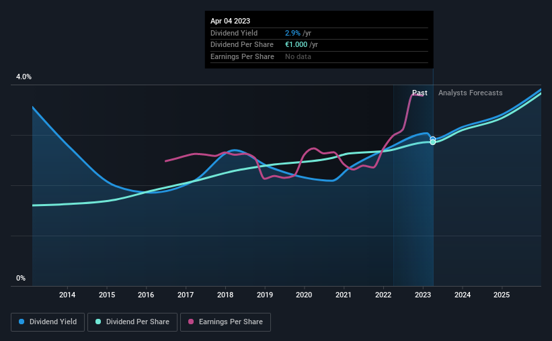Click the 2025 x-axis label
The image size is (552, 341).
pos(502,295)
